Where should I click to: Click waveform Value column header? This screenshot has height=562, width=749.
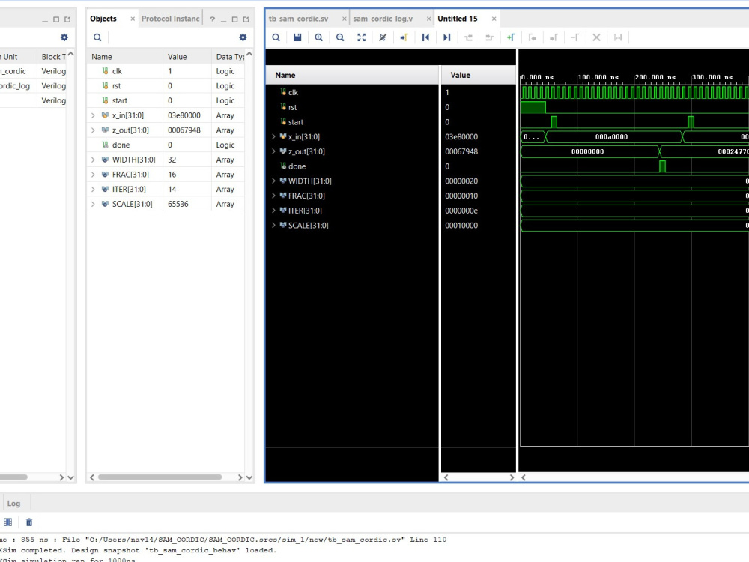pos(478,75)
